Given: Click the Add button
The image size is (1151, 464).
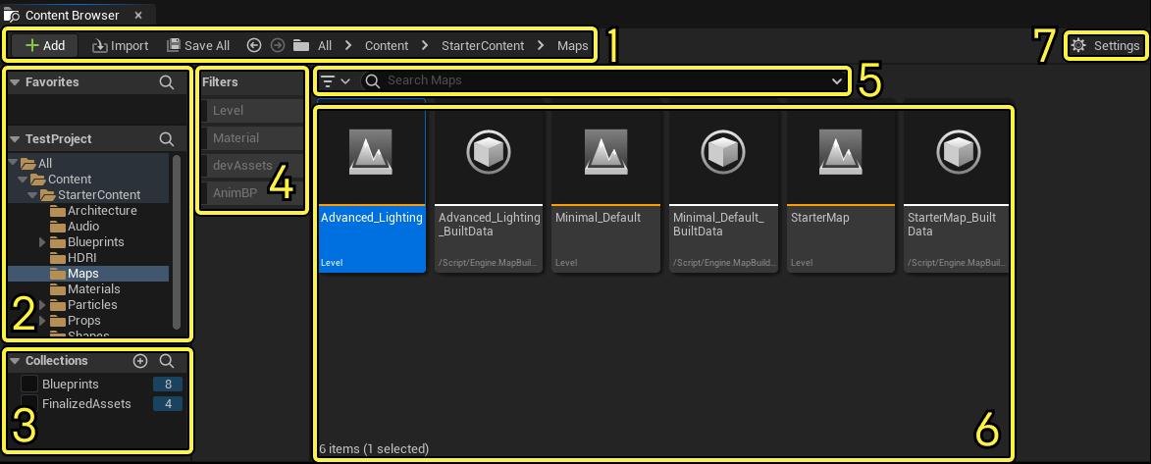Looking at the screenshot, I should point(45,45).
